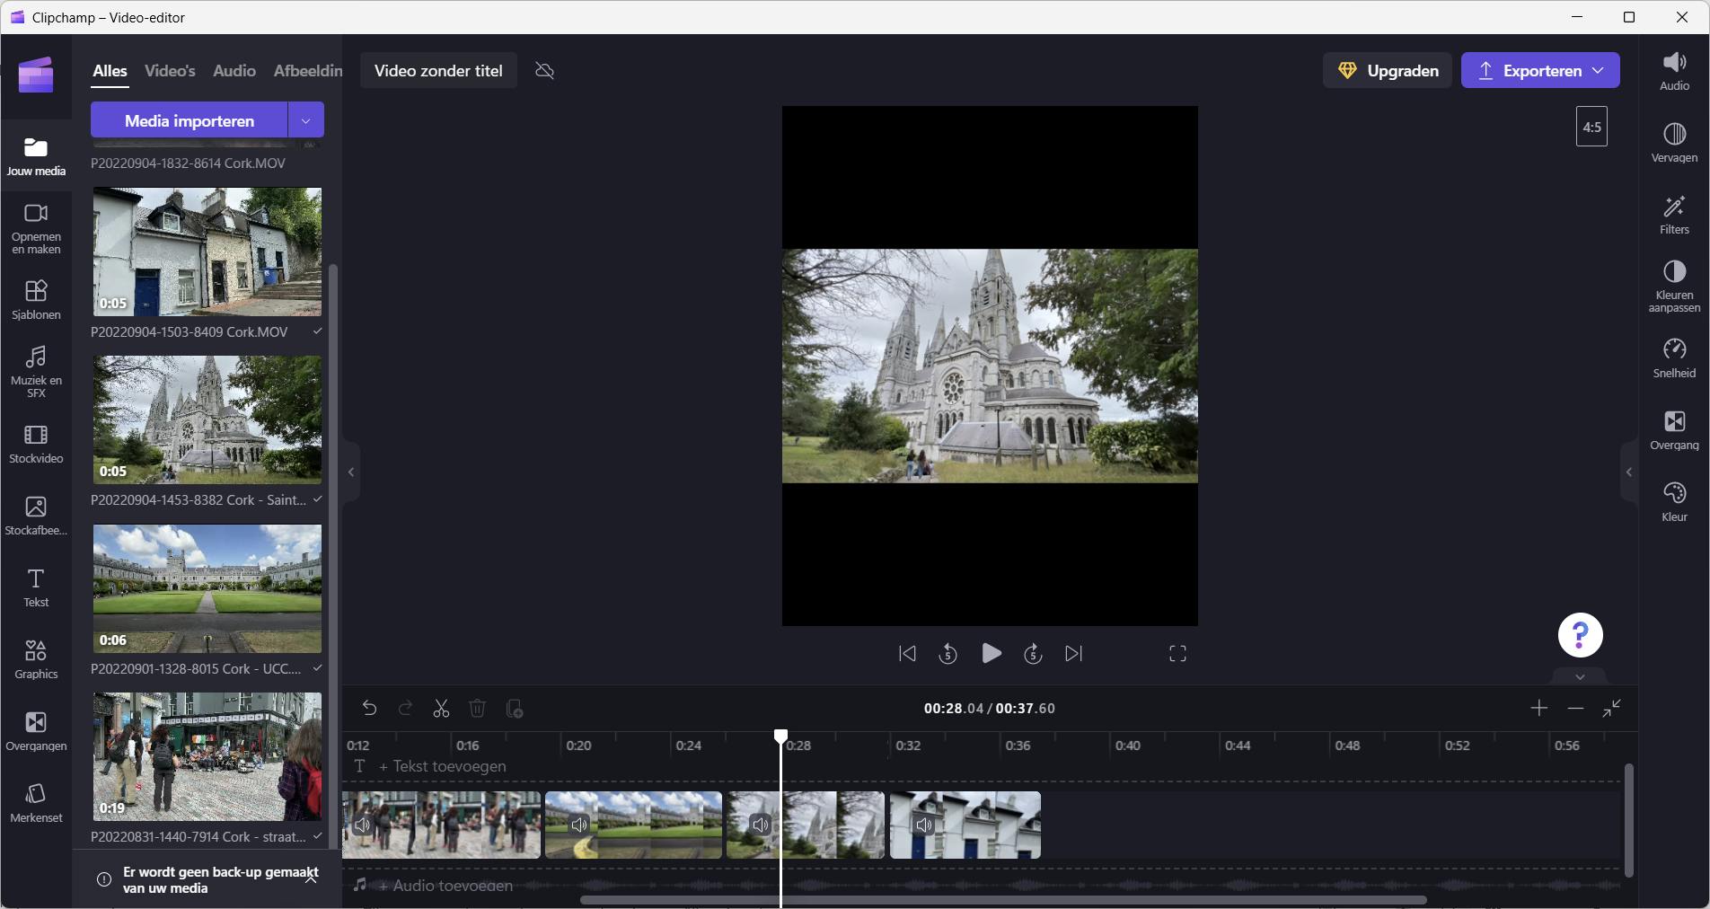Open the Snelheid speed panel
This screenshot has width=1710, height=909.
(x=1673, y=357)
